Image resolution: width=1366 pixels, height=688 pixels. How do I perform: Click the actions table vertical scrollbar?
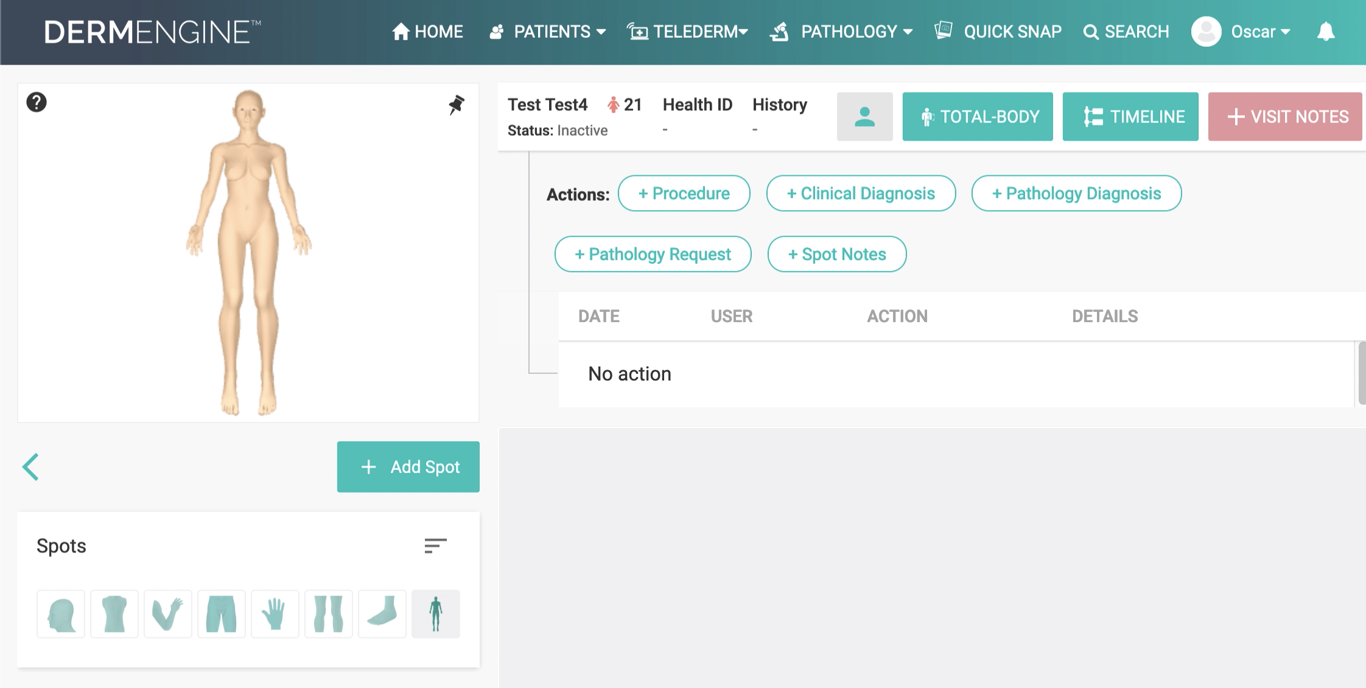tap(1362, 373)
